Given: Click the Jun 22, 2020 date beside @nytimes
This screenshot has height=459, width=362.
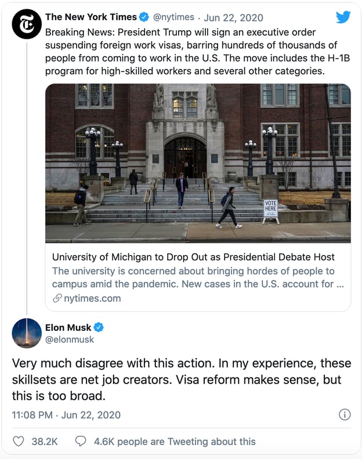Looking at the screenshot, I should pyautogui.click(x=233, y=17).
